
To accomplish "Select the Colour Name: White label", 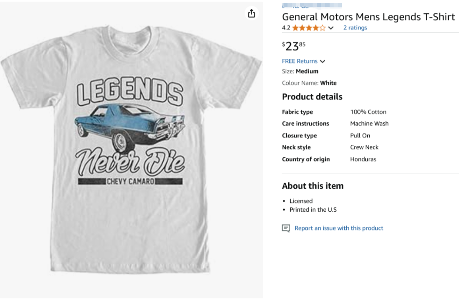I will point(309,83).
